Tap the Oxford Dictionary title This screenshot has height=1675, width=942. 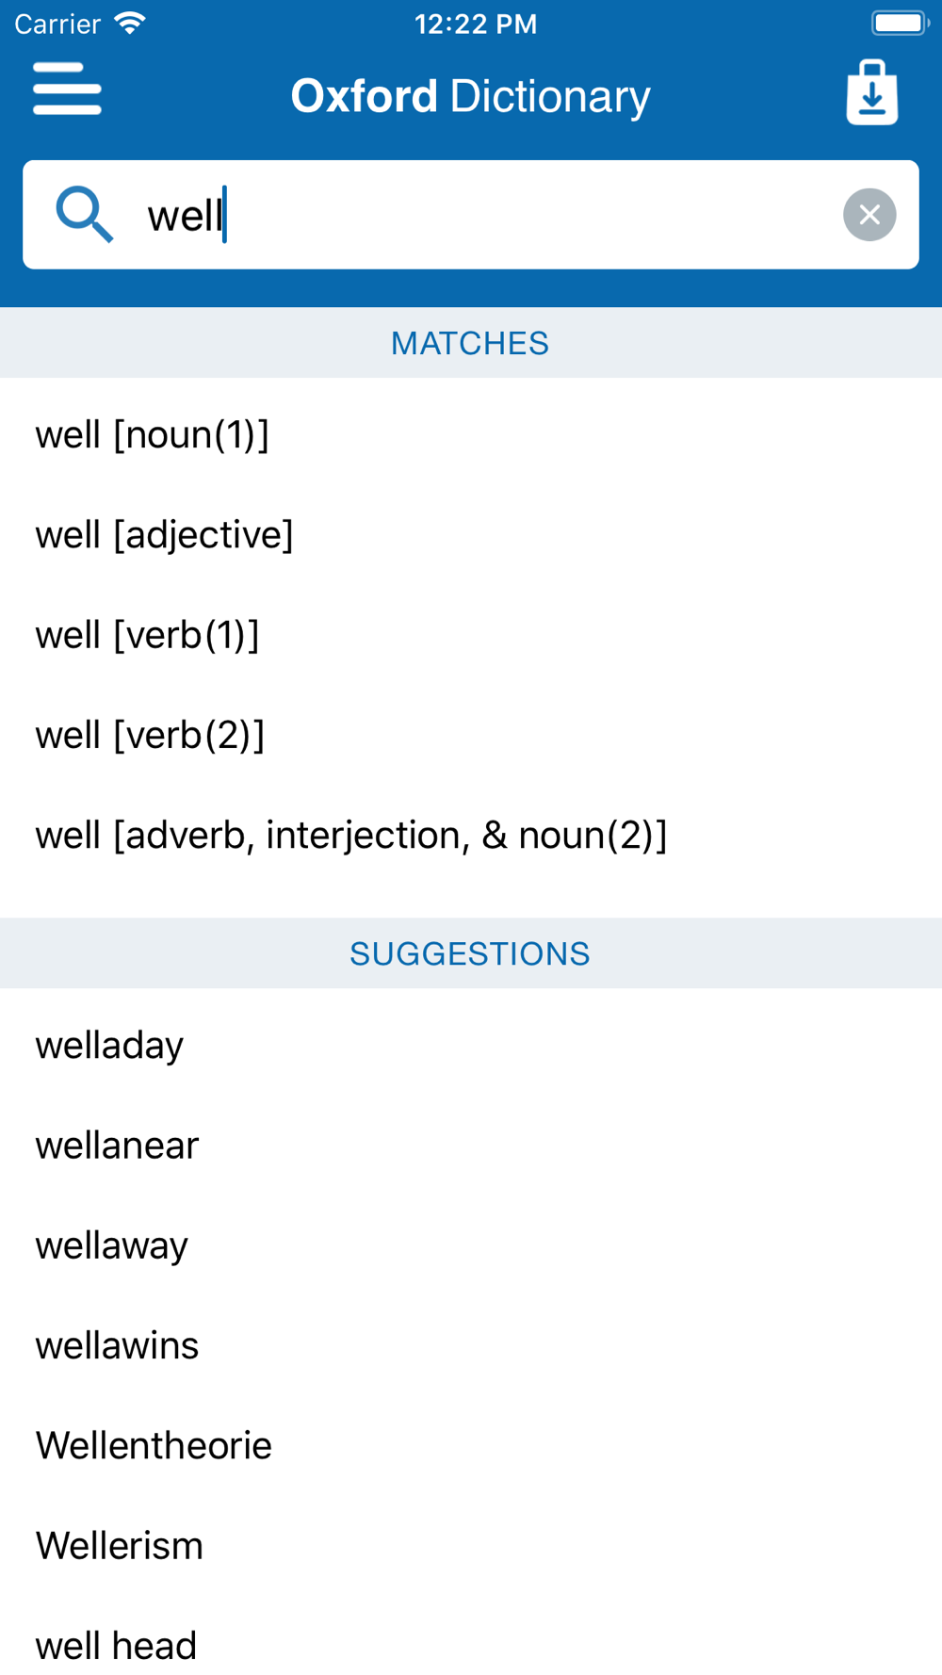coord(470,96)
